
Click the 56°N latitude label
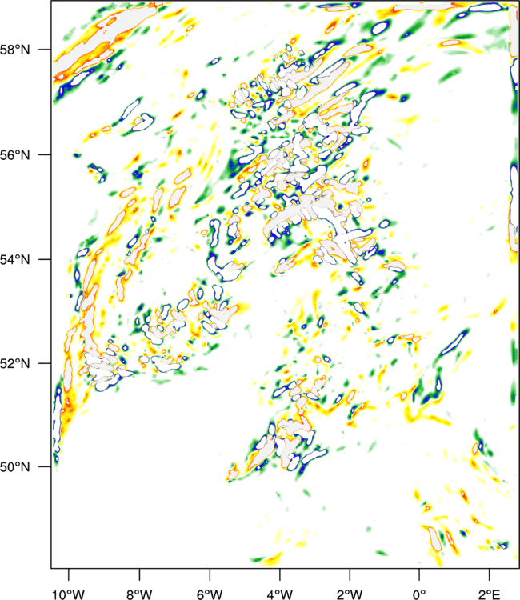(14, 155)
